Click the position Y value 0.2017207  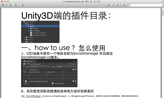[x=53, y=72]
